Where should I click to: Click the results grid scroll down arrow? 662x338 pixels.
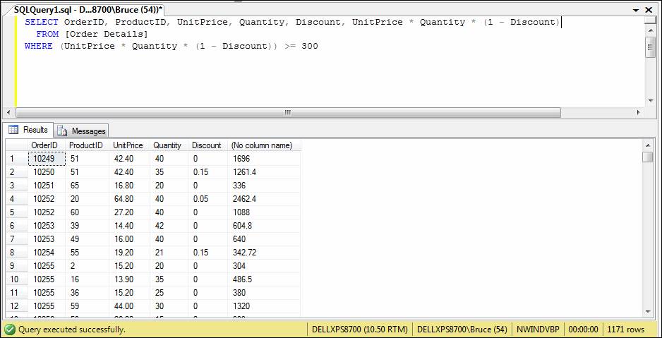(647, 312)
